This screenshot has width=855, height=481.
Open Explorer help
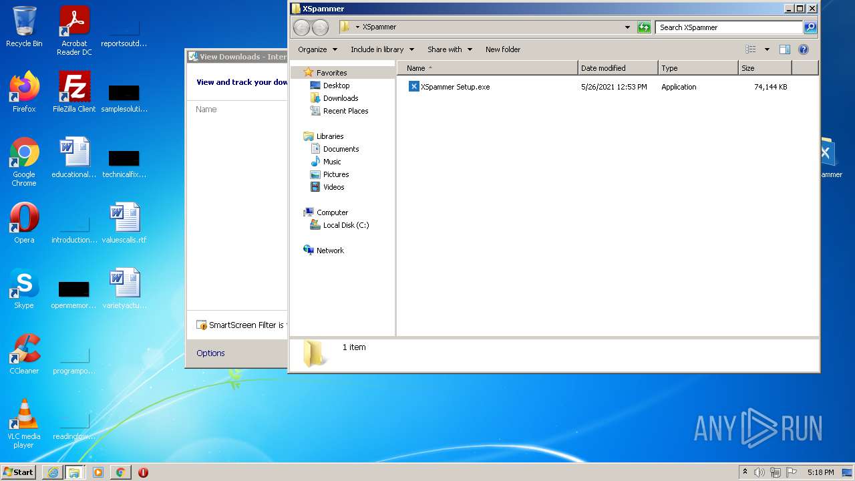804,49
